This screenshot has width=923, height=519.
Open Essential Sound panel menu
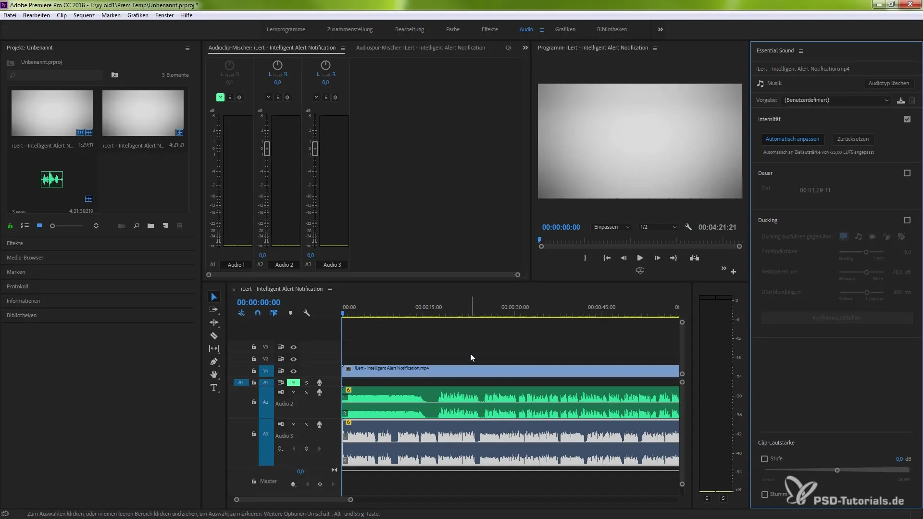click(801, 51)
